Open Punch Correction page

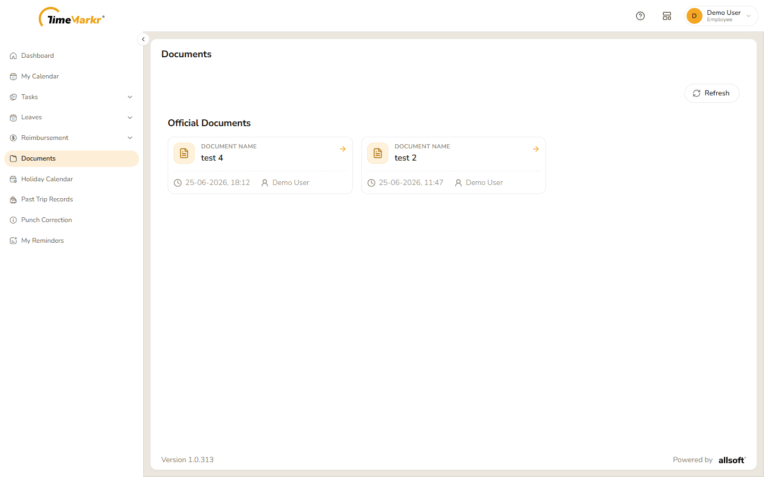click(72, 220)
